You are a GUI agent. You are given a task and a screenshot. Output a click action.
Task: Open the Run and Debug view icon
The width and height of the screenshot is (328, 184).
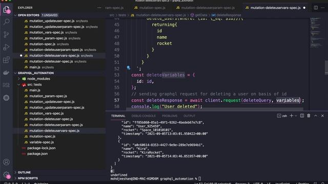6,47
